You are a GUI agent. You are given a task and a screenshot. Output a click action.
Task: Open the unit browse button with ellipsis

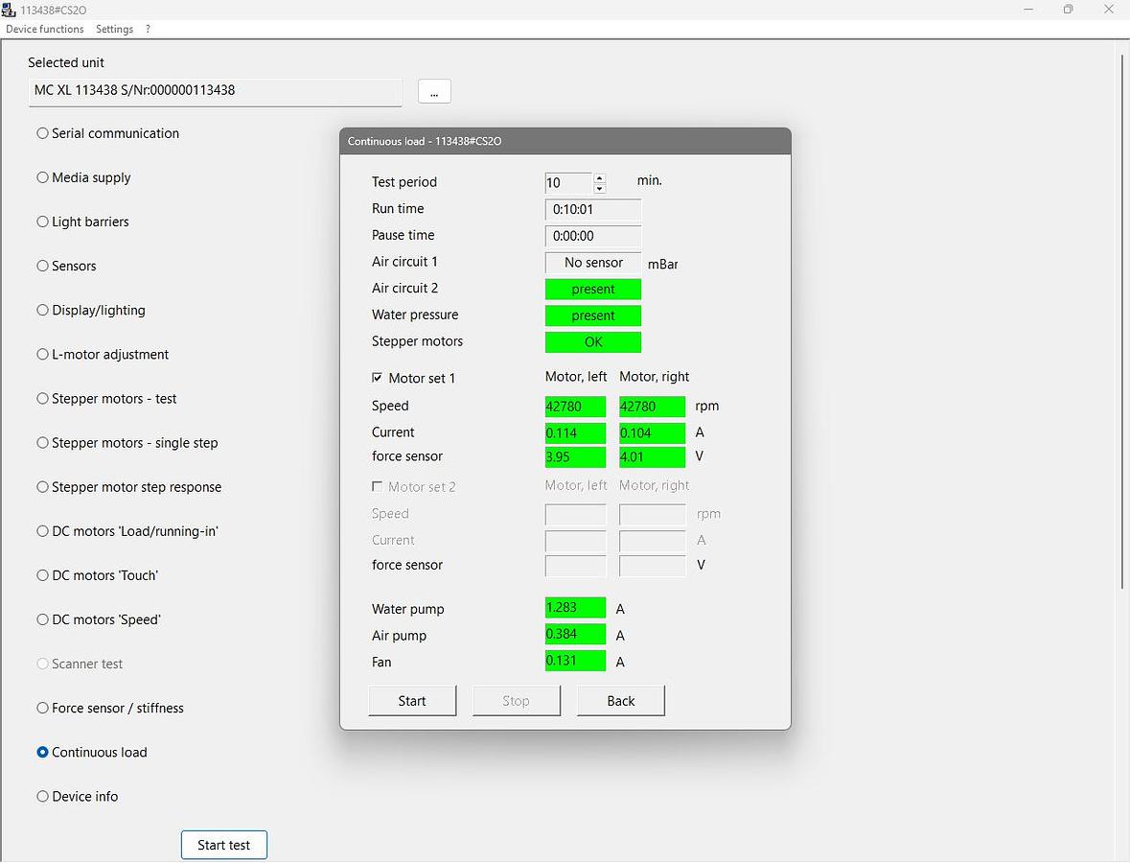click(x=434, y=91)
